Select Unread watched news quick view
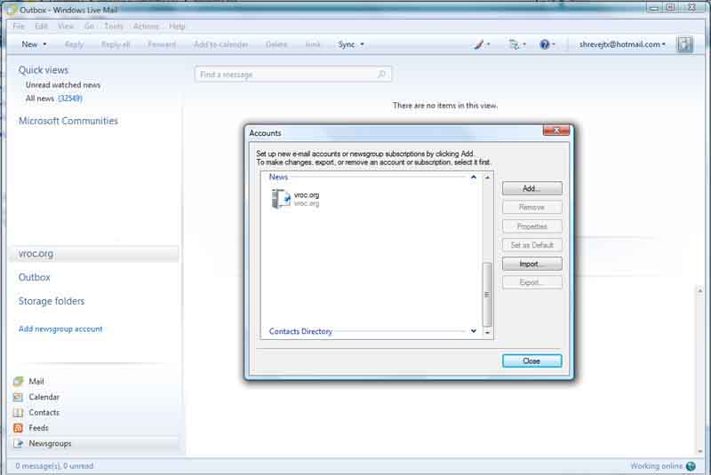711x475 pixels. [63, 84]
